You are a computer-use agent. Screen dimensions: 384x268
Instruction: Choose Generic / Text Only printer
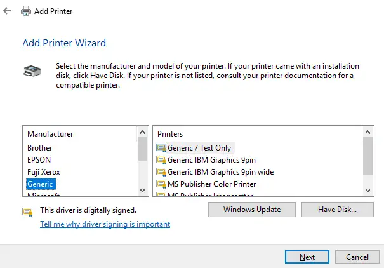[199, 148]
